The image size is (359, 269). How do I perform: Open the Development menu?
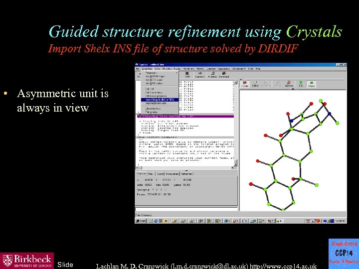point(239,69)
